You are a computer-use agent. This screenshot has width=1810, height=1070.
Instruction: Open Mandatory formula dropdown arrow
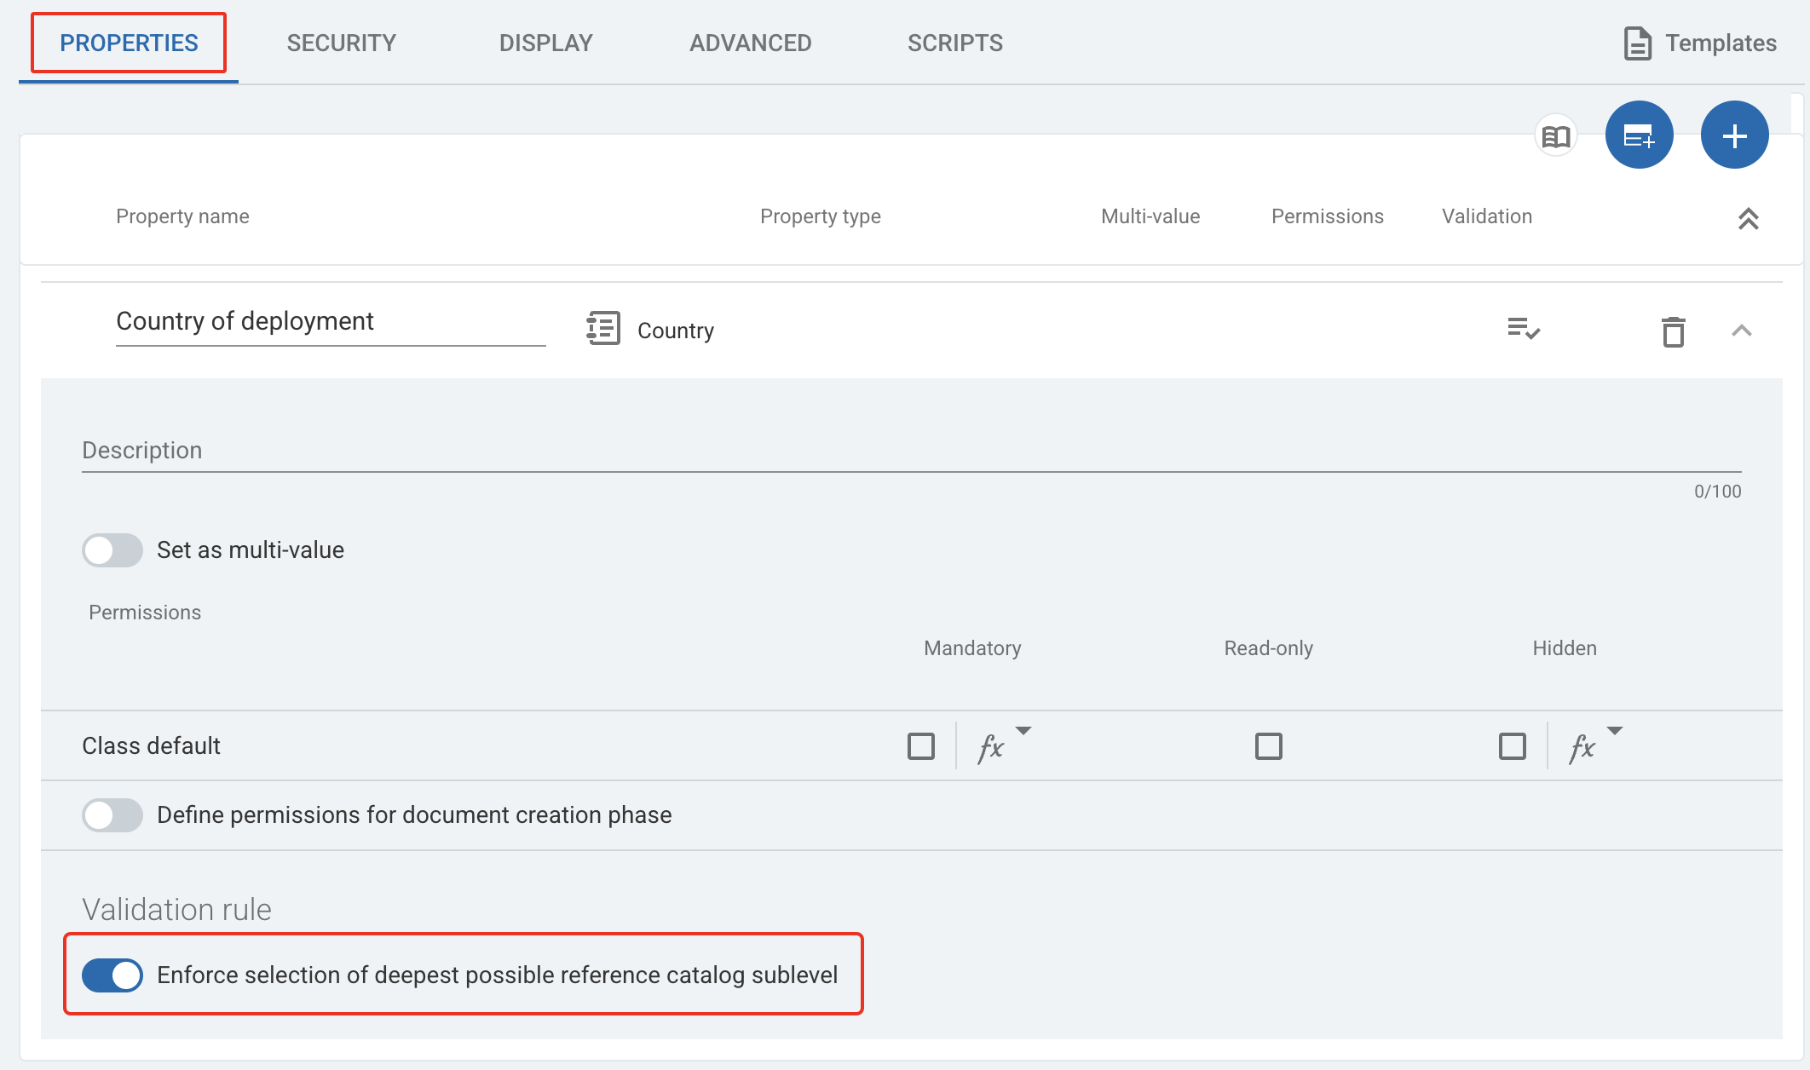[x=1023, y=731]
